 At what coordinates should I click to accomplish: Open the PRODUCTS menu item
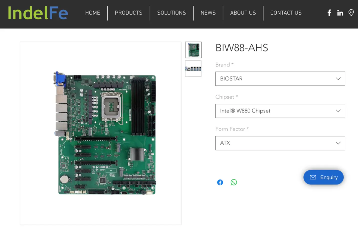click(128, 13)
